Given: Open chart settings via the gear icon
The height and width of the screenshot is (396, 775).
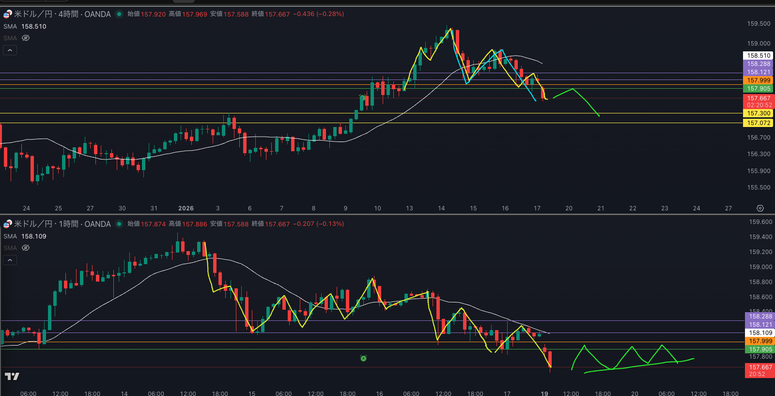Looking at the screenshot, I should pos(760,208).
